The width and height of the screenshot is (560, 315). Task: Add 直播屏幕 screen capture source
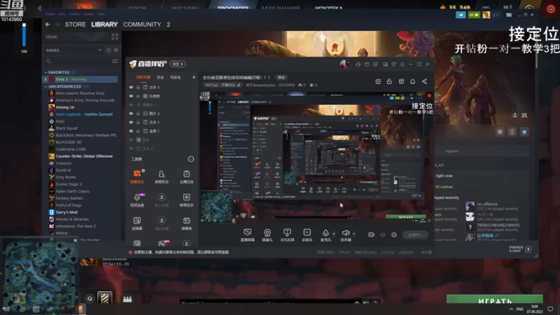pos(248,235)
